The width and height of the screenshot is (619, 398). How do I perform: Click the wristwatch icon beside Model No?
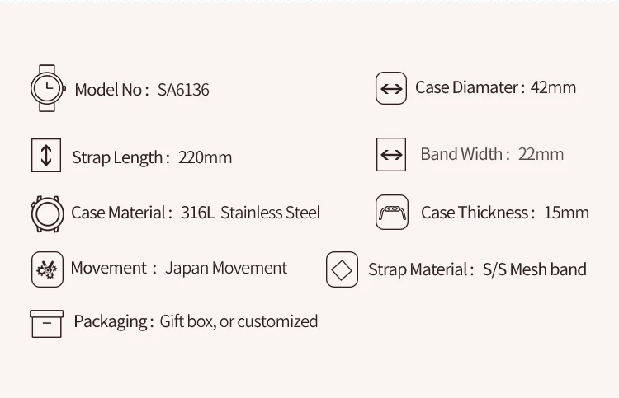[x=47, y=88]
